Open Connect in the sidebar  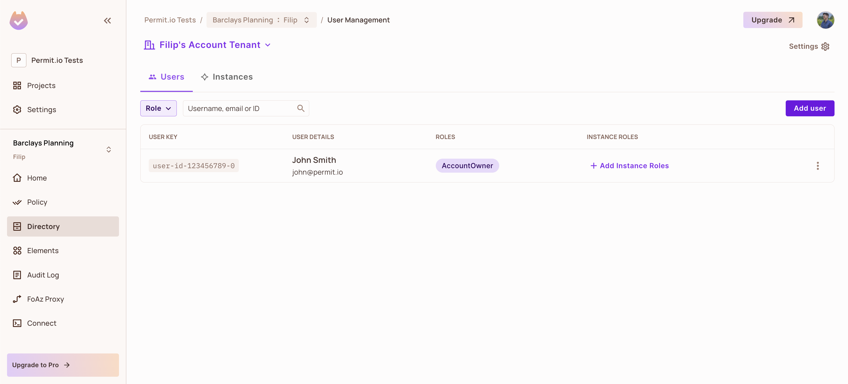42,323
